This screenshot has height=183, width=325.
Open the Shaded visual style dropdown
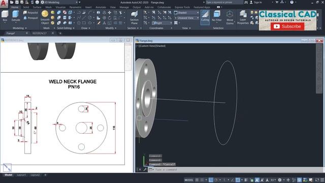[x=186, y=13]
